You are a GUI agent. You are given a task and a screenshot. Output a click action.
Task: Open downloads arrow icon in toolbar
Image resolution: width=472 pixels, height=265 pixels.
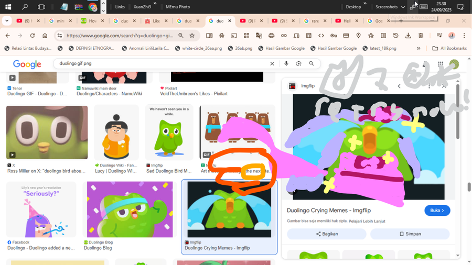(408, 36)
